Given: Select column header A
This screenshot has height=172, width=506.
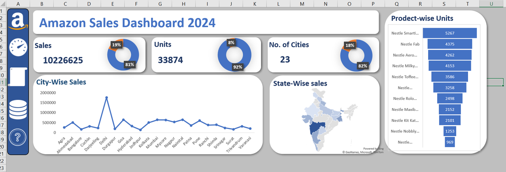Looking at the screenshot, I should coord(18,3).
